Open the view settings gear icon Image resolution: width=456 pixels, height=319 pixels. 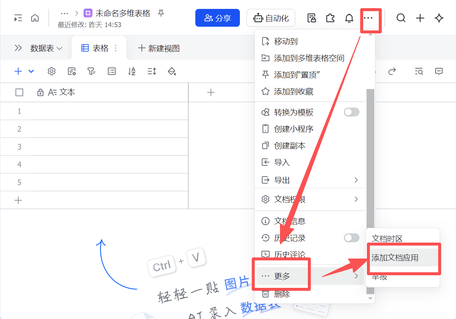pos(52,71)
